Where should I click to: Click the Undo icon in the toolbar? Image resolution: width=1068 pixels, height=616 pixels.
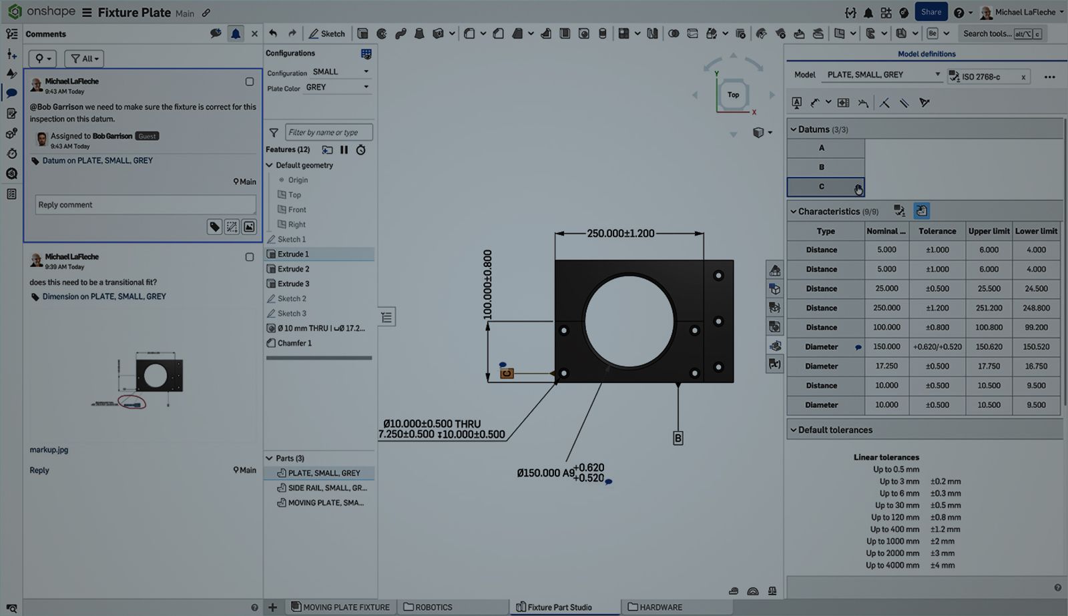(273, 32)
